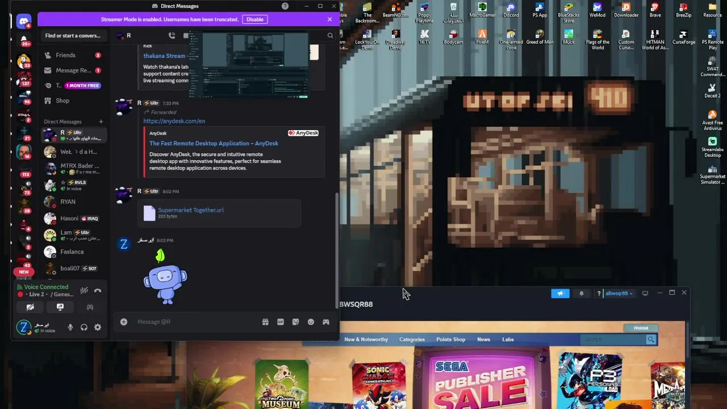Disable Streamer Mode
727x409 pixels.
pos(254,19)
